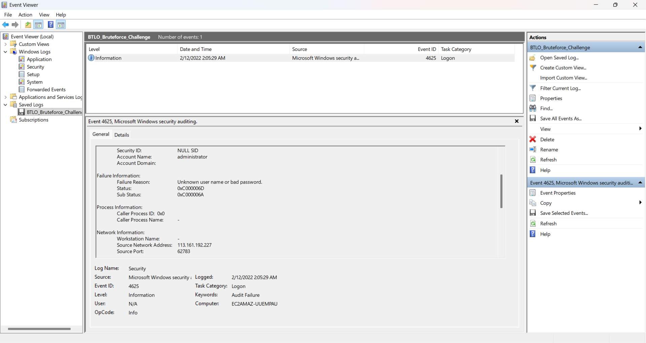Image resolution: width=646 pixels, height=343 pixels.
Task: Click the Event Properties icon
Action: click(x=533, y=193)
